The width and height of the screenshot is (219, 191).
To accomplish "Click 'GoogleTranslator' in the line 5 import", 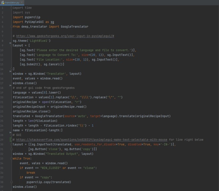I will click(x=74, y=27).
